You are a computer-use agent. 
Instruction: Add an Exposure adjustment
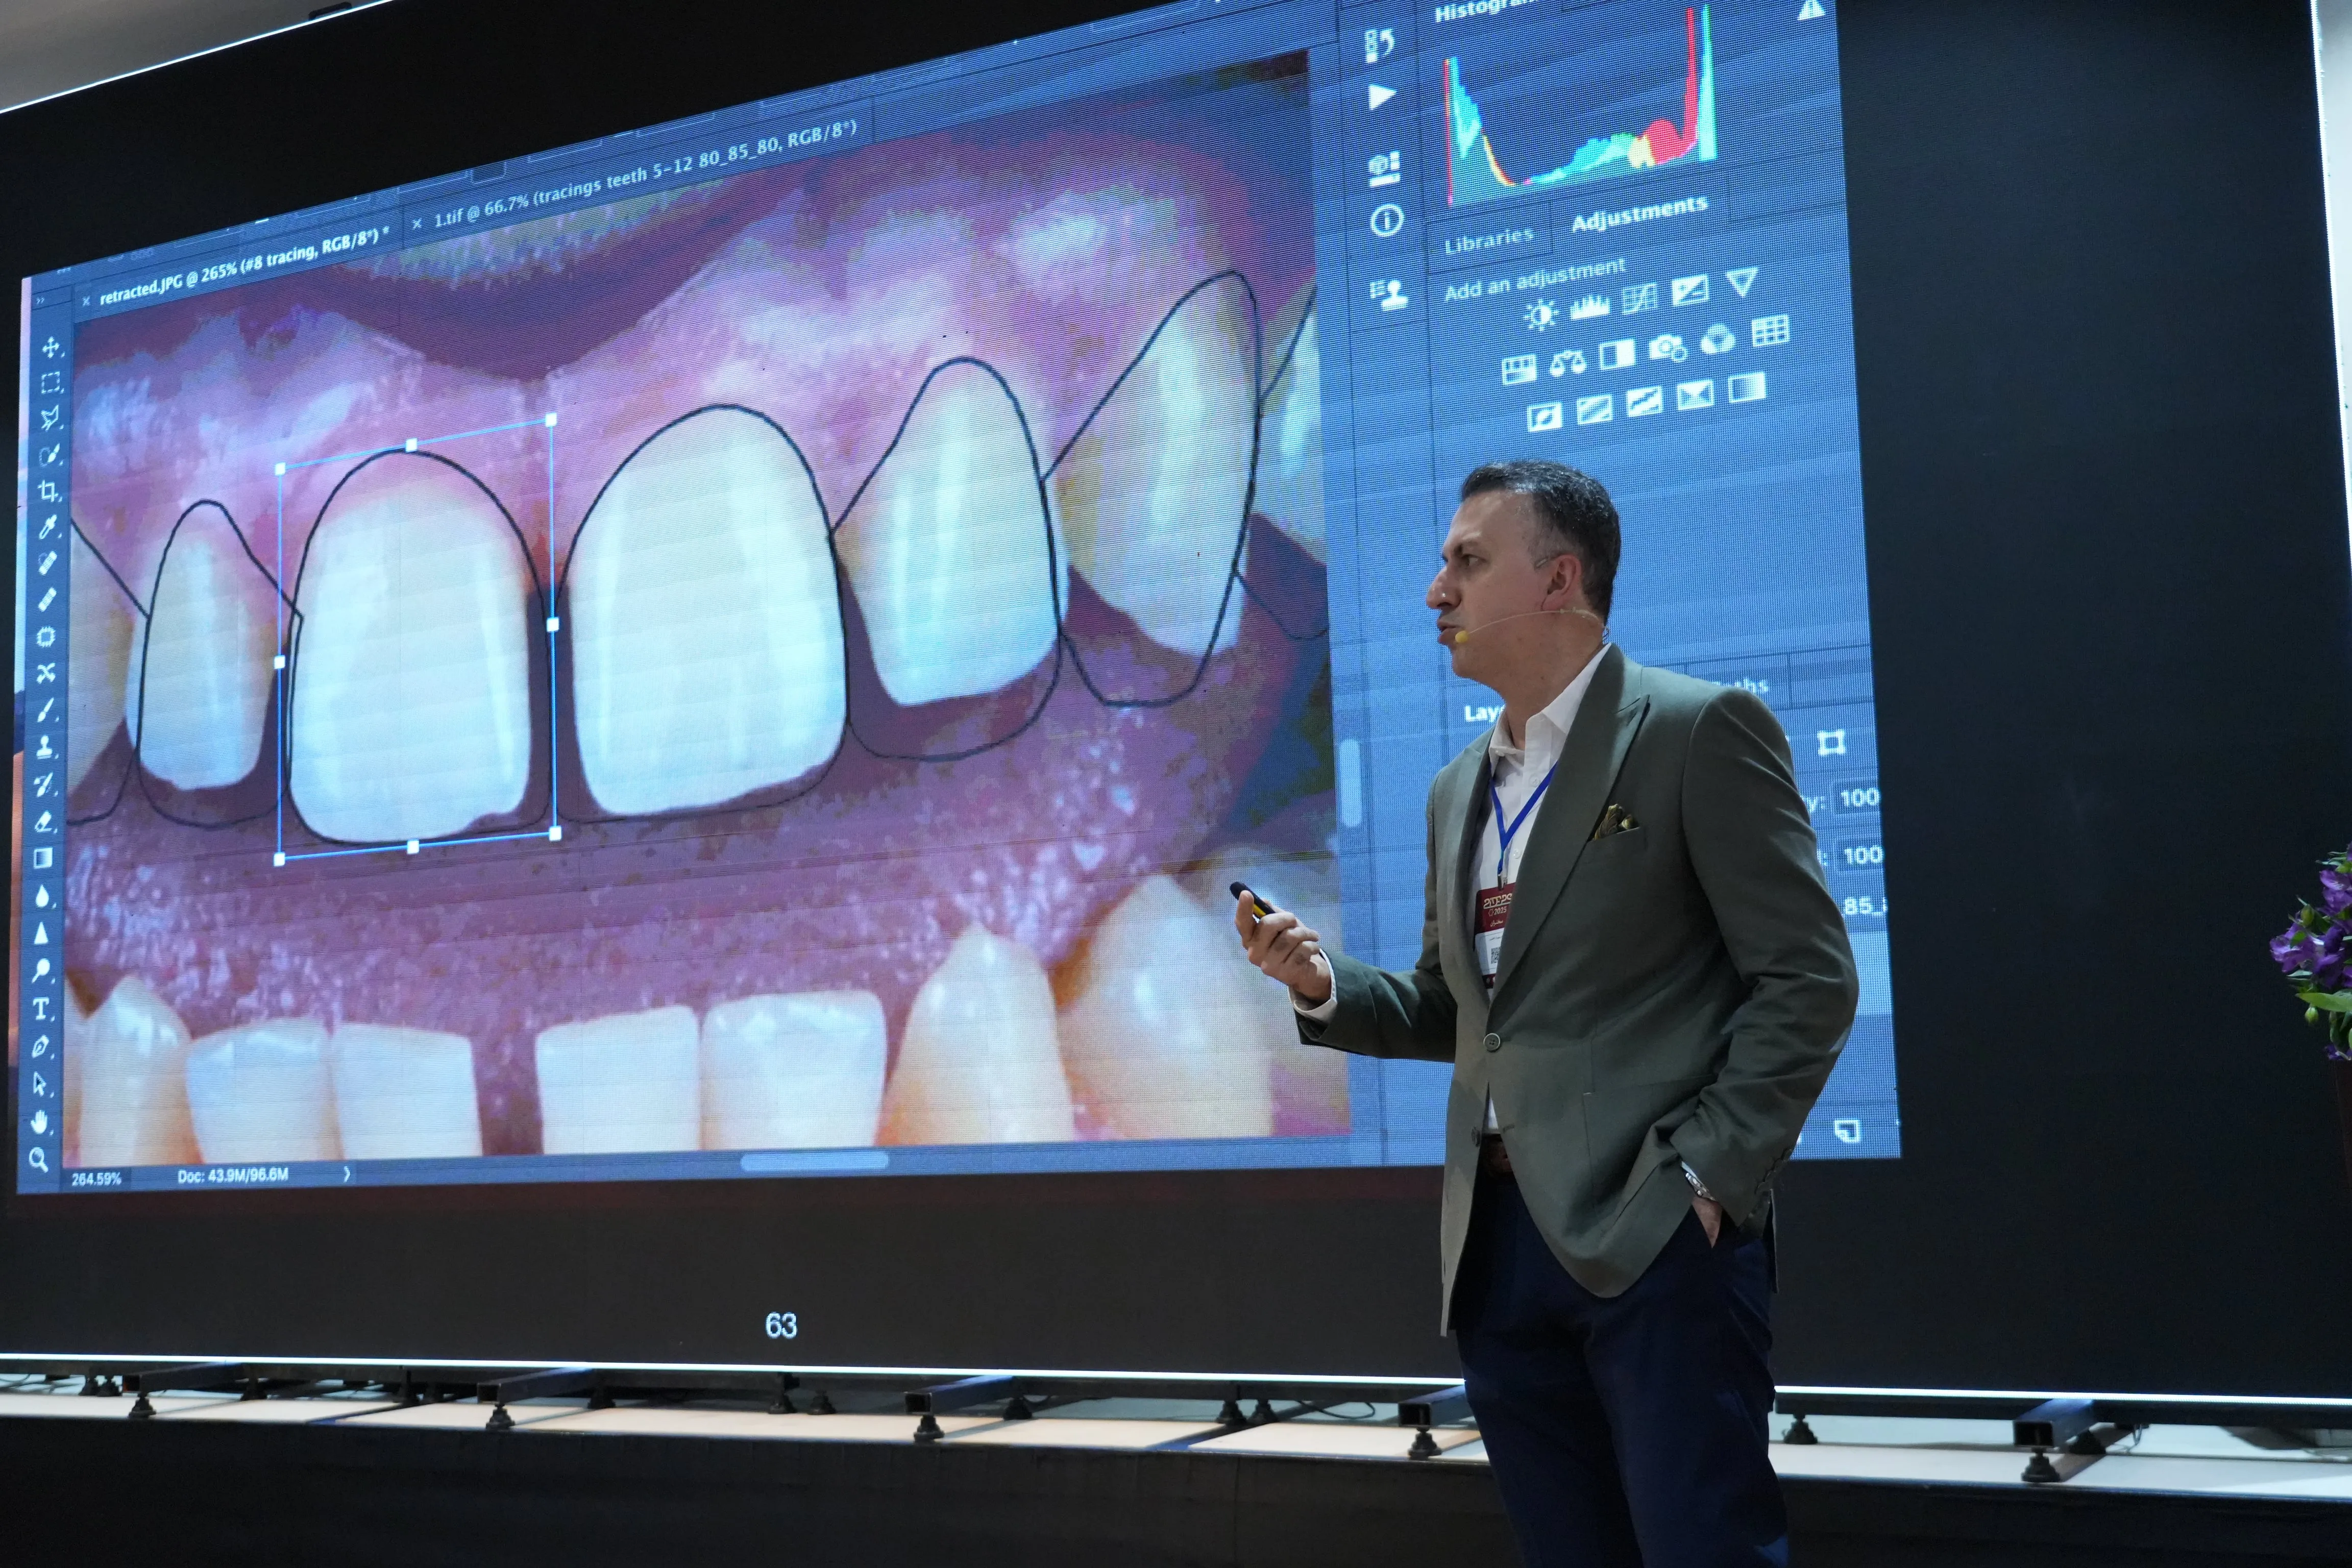(1690, 290)
